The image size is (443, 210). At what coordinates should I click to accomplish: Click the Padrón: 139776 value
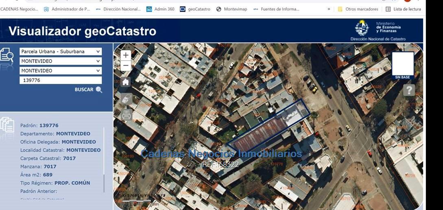49,125
